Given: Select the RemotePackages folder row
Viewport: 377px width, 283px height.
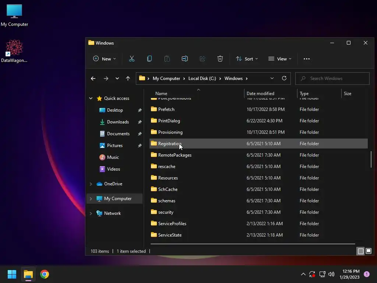Looking at the screenshot, I should pos(258,155).
